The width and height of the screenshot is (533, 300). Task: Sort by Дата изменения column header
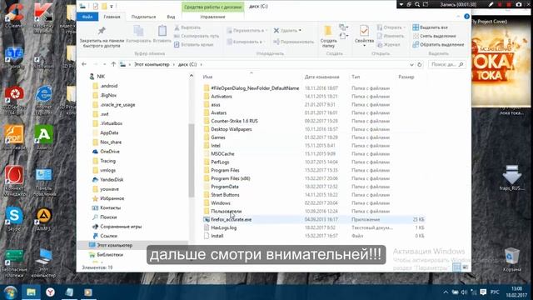click(322, 77)
